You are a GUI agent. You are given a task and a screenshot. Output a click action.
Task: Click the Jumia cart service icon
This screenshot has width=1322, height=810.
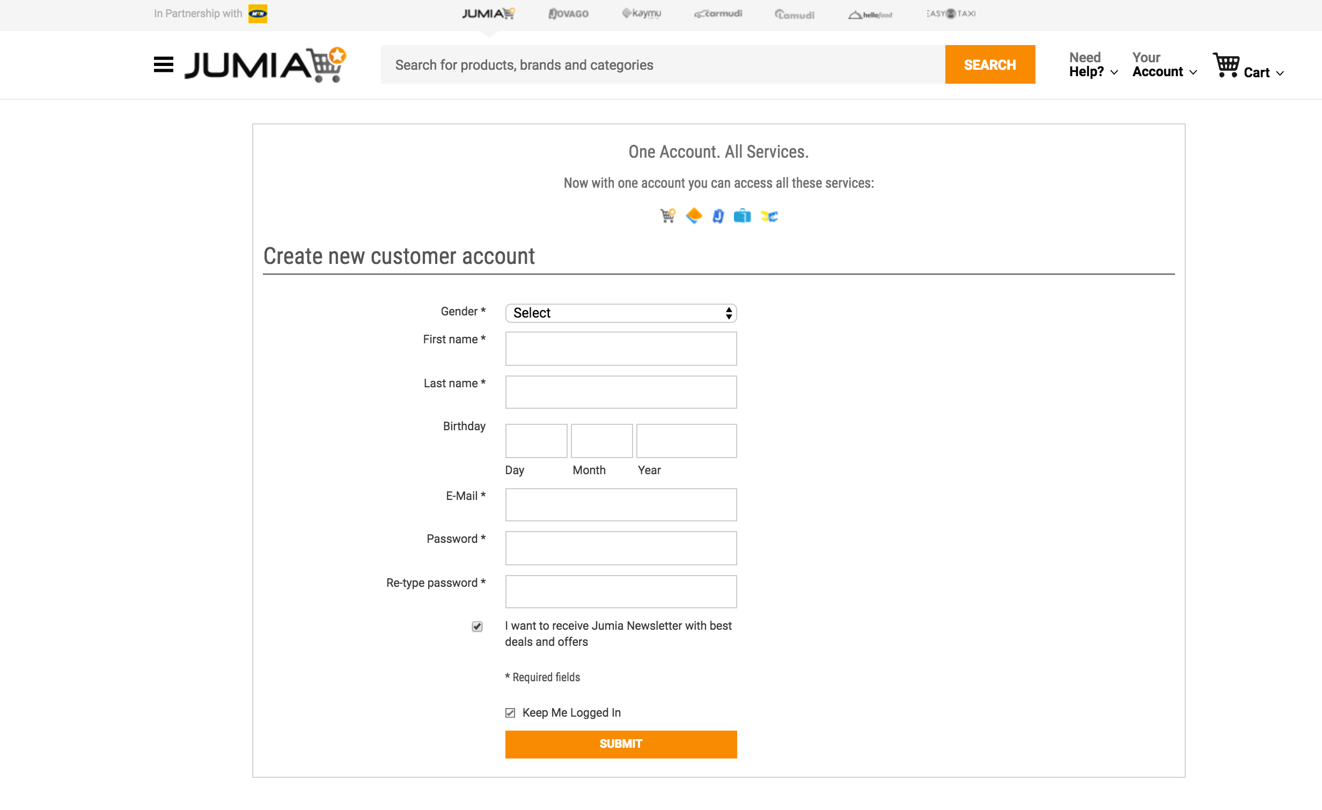point(667,216)
